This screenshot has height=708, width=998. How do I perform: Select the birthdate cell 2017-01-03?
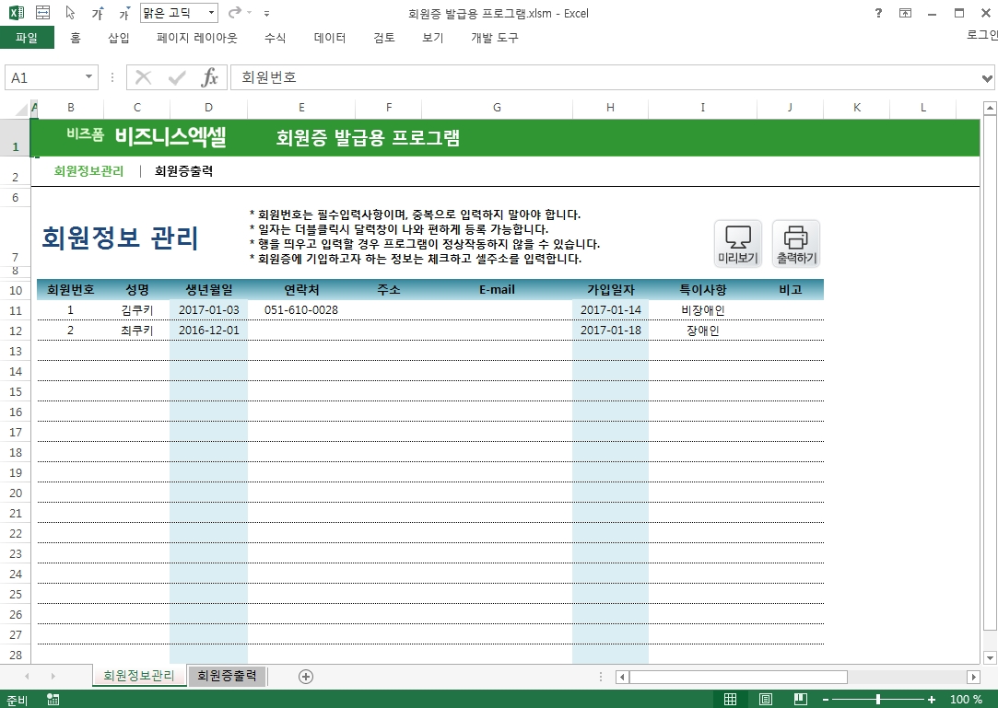tap(209, 310)
